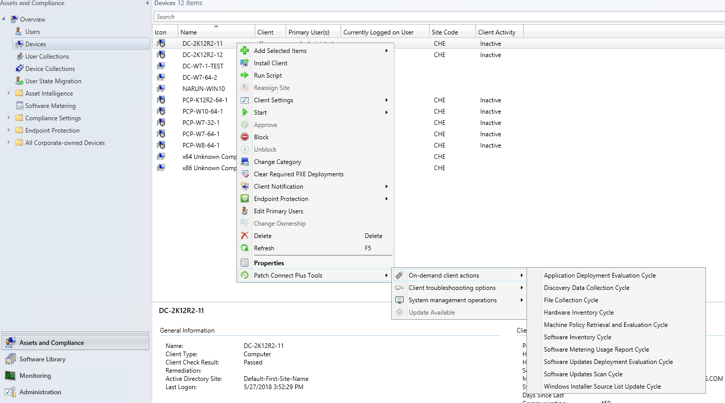
Task: Open Device Collections in navigation tree
Action: point(50,69)
